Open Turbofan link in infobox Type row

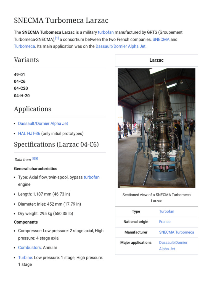[x=166, y=211]
